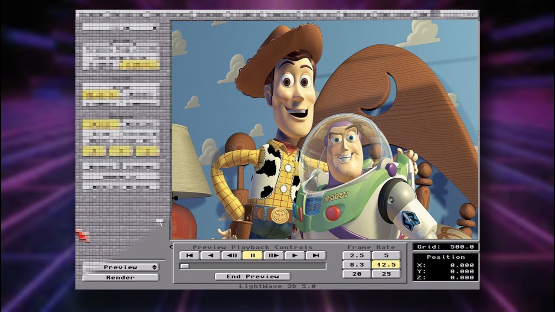Click the Grid 500.0 value field
The image size is (555, 312).
pos(446,247)
